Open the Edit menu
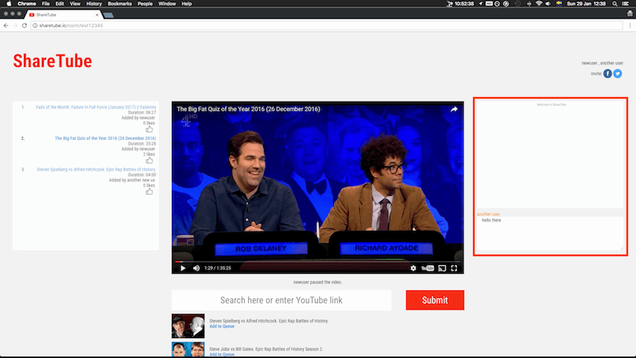636x358 pixels. (x=60, y=4)
